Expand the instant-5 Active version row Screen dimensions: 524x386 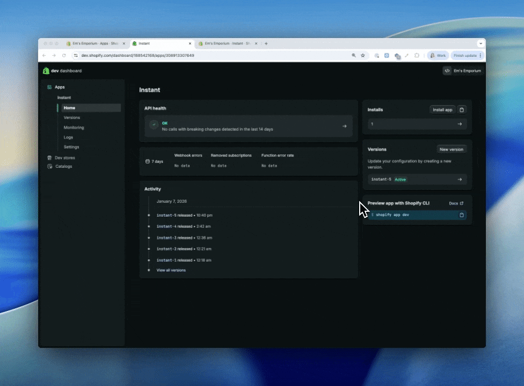point(460,179)
